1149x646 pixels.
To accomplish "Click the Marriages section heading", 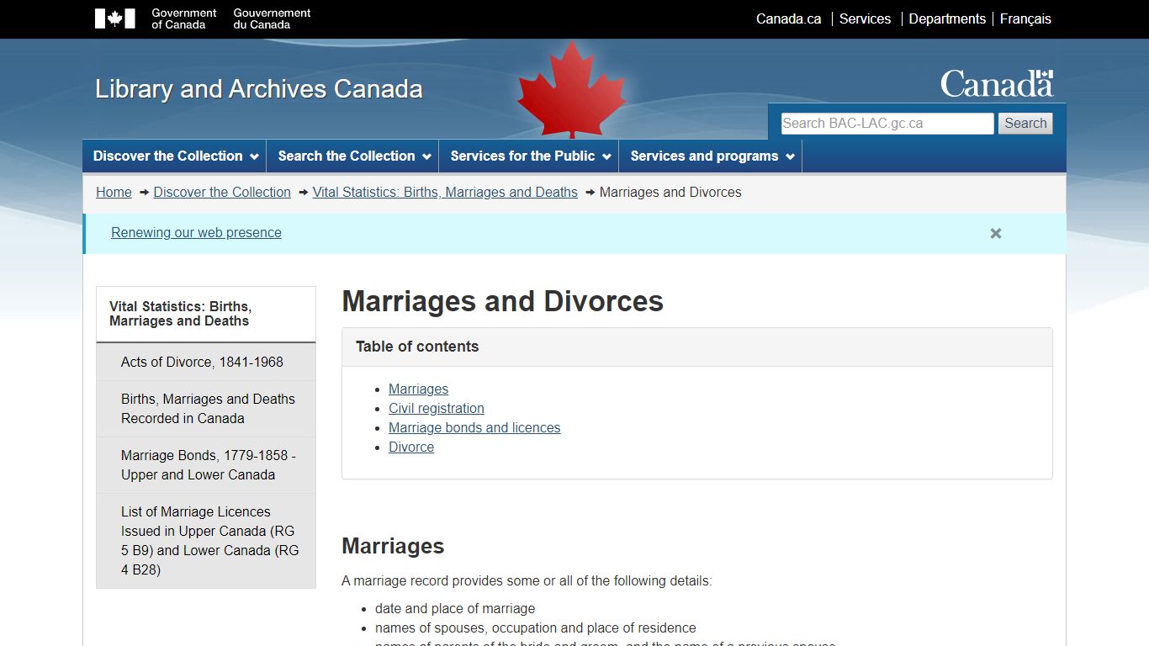I will 393,547.
